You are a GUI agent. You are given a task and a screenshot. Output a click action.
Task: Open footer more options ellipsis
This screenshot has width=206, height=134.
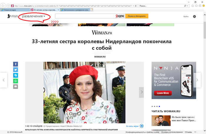pos(195,132)
